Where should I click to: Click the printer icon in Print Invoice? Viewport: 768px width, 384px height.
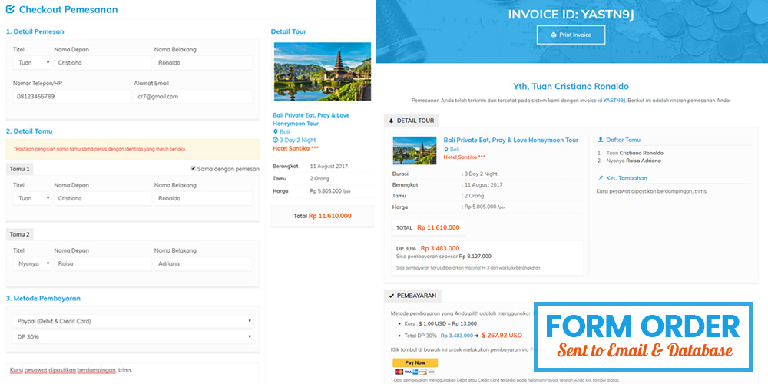pyautogui.click(x=553, y=35)
